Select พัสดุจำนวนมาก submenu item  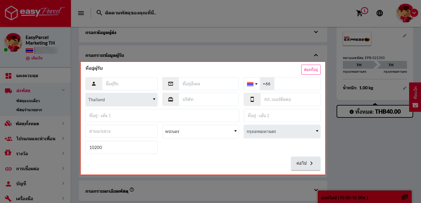(x=29, y=110)
